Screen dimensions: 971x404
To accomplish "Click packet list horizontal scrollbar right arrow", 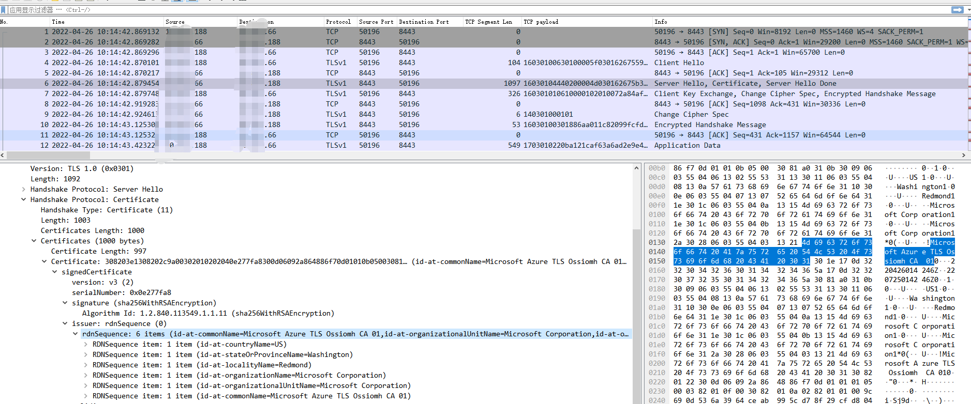I will [963, 155].
